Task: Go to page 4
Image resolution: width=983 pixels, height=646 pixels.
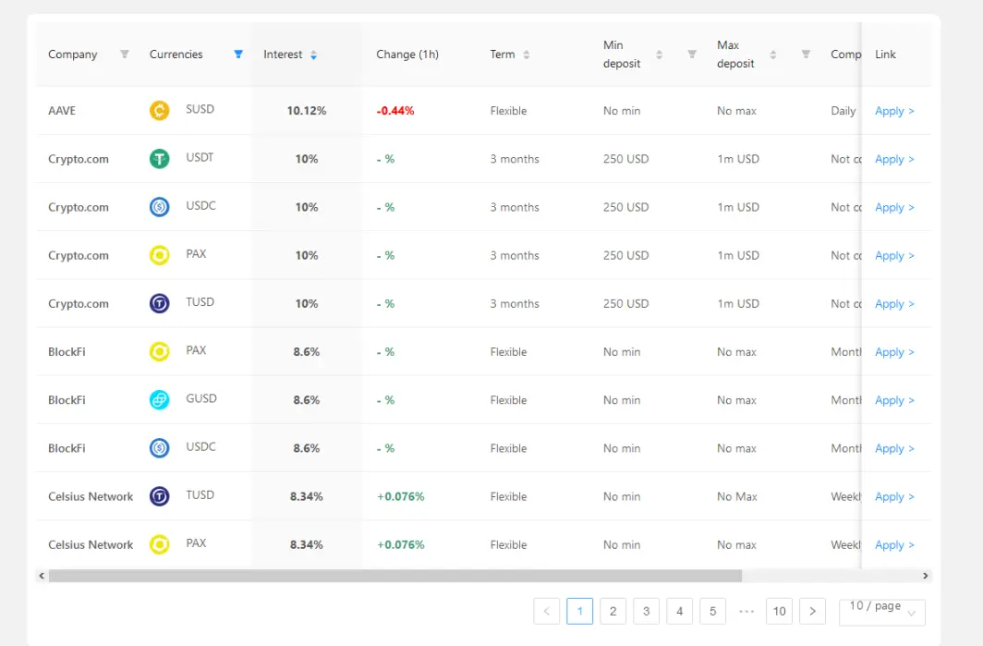Action: click(680, 612)
